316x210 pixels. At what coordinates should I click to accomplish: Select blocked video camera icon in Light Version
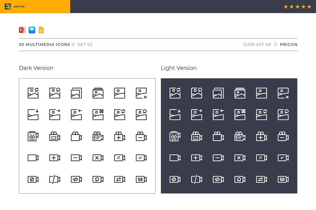(175, 179)
